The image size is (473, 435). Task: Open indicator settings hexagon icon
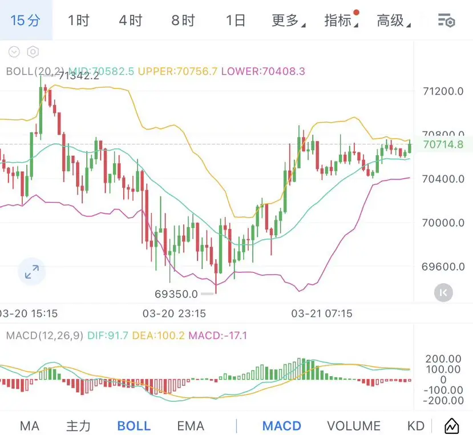pos(33,52)
